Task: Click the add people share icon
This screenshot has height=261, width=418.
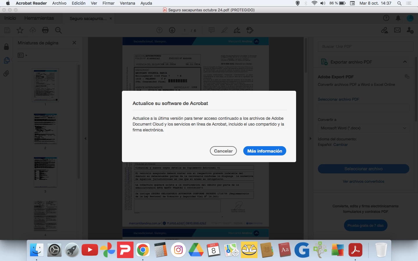Action: [410, 30]
